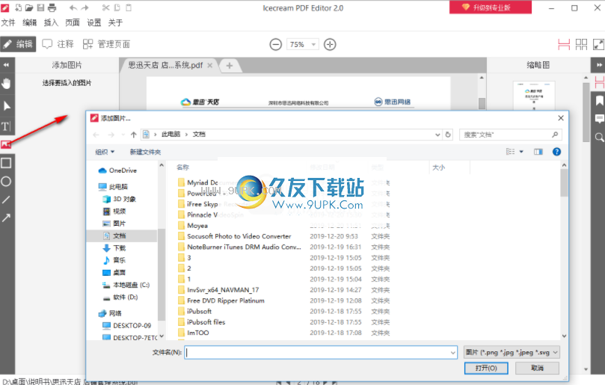Click the save icon in title bar
605x385 pixels.
[x=40, y=7]
